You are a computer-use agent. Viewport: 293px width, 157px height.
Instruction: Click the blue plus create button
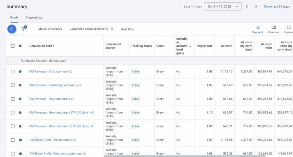(x=12, y=29)
